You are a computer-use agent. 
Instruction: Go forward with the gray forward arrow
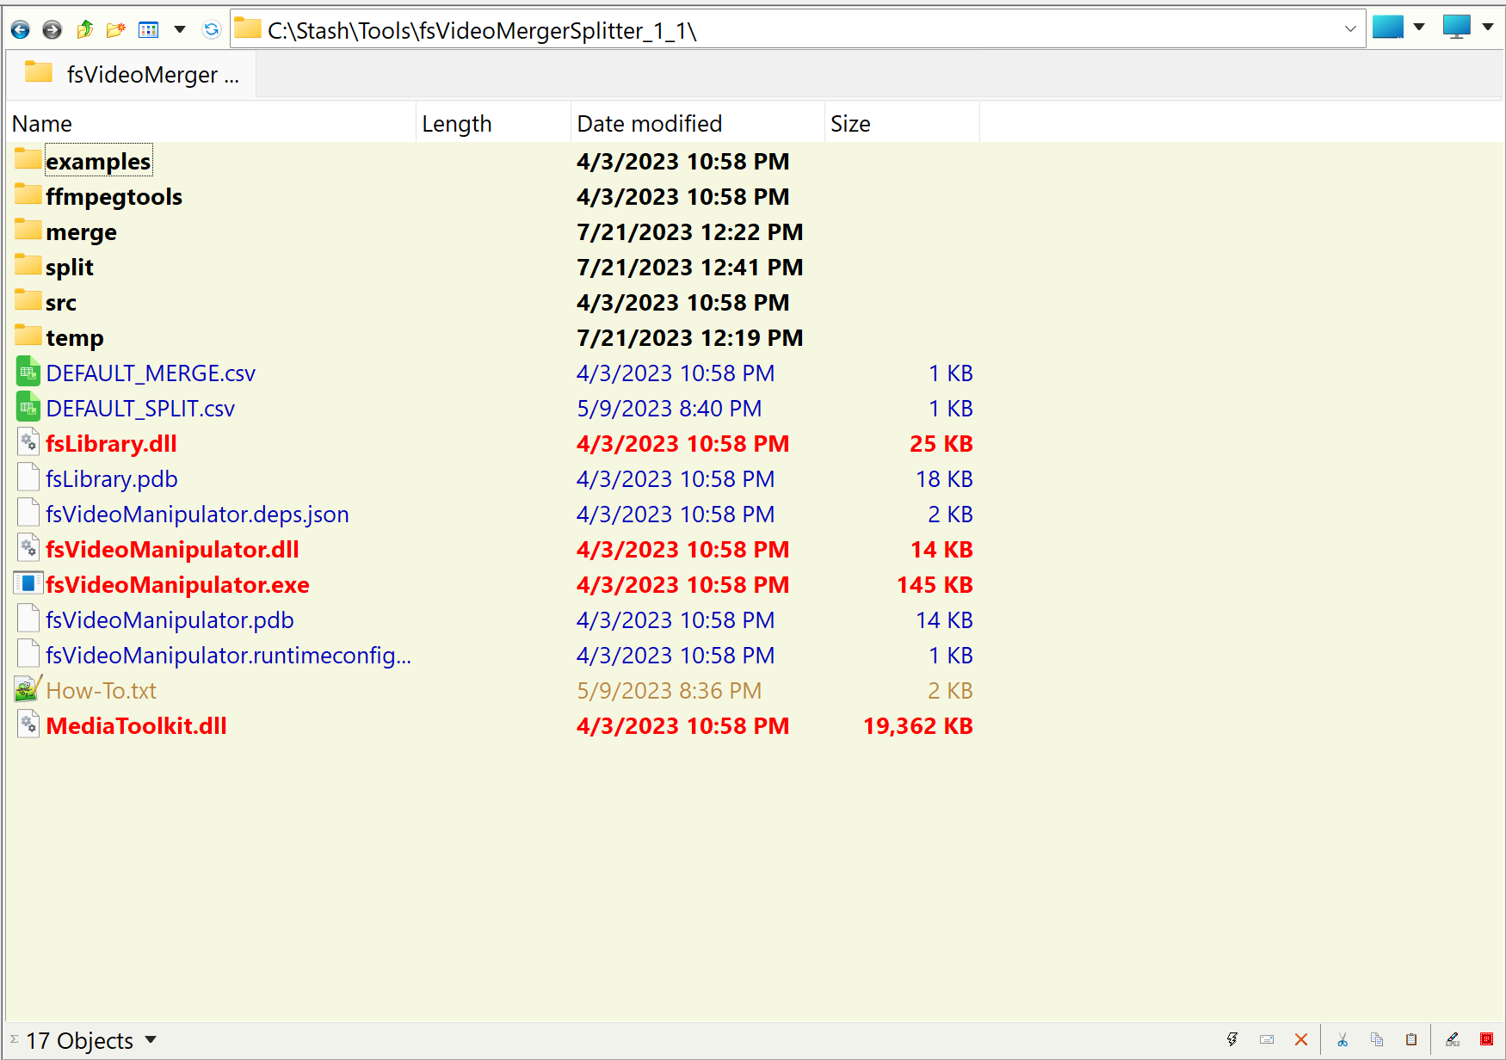coord(52,30)
